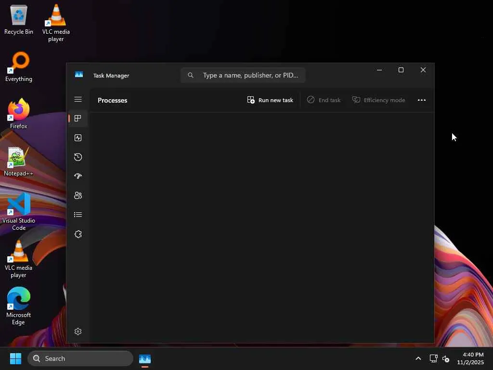Open the more options ellipsis menu
493x370 pixels.
(x=422, y=100)
